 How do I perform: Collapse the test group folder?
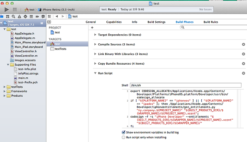(x=4, y=29)
